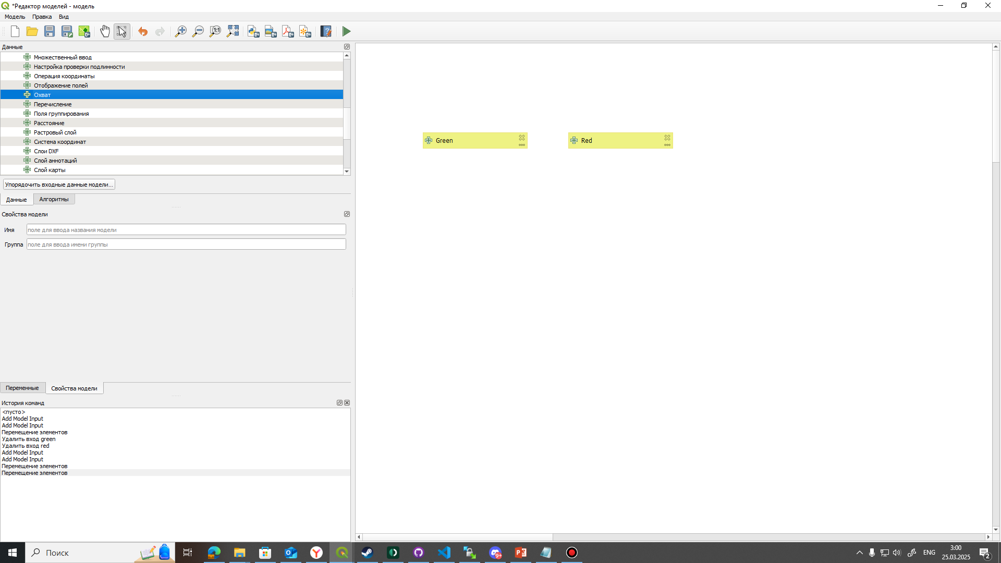Viewport: 1001px width, 563px height.
Task: Switch to the Переменные tab
Action: 22,388
